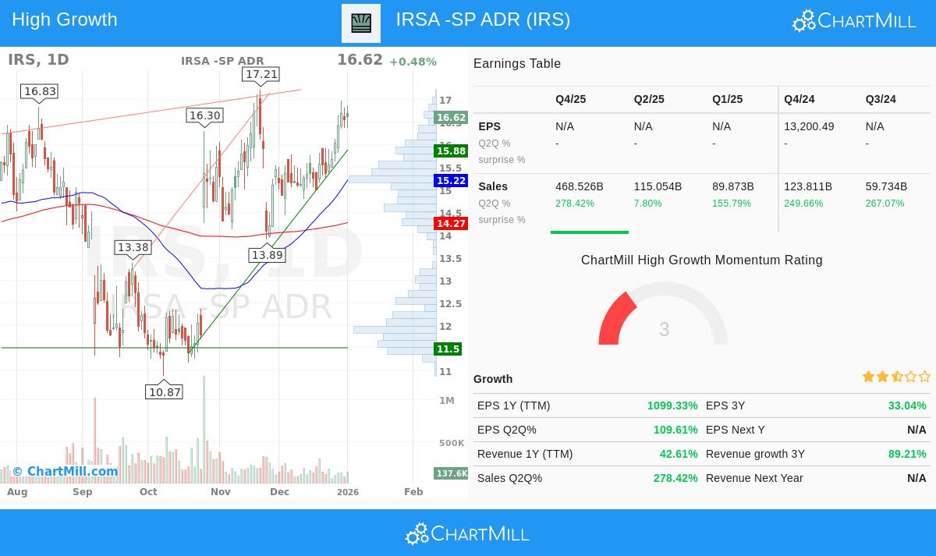936x556 pixels.
Task: Select the Earnings Table heading
Action: 516,64
